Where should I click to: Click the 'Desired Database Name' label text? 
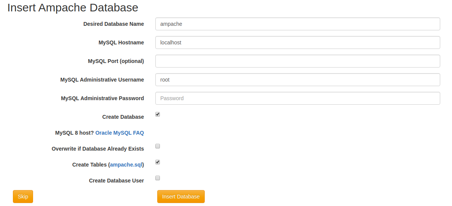tap(114, 24)
